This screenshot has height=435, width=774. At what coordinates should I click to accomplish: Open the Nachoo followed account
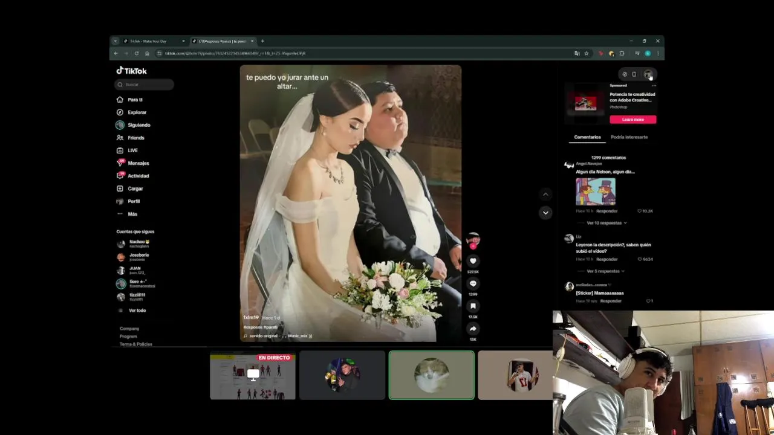tap(134, 243)
